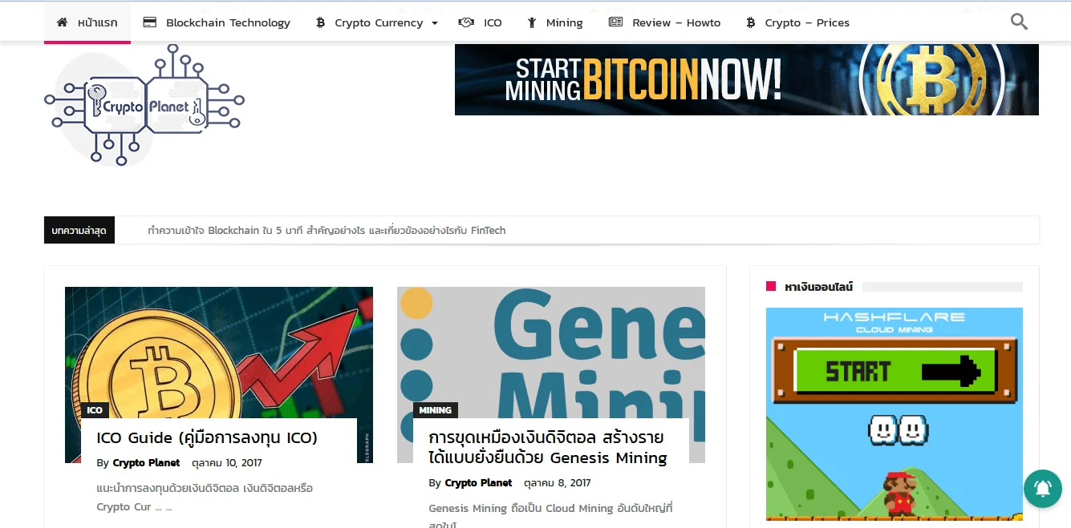1071x528 pixels.
Task: Open the Start Mining Bitcoin Now banner
Action: pos(747,79)
